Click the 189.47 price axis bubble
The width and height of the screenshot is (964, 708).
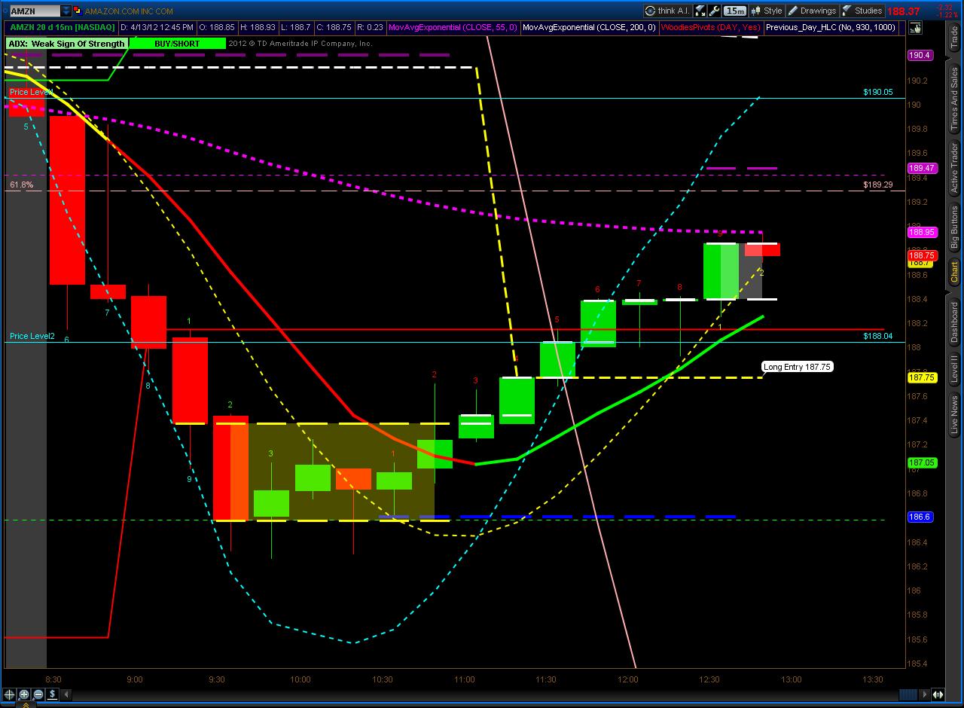(922, 168)
